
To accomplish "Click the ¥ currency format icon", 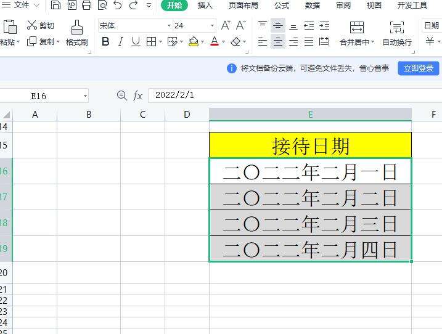I will point(430,42).
